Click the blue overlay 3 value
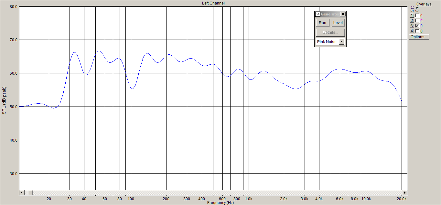The image size is (441, 205). point(421,26)
